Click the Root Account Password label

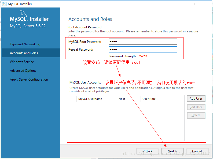coord(85,27)
